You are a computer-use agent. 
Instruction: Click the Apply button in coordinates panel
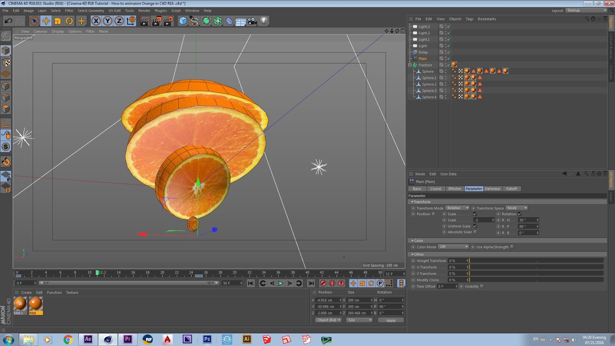coord(391,320)
